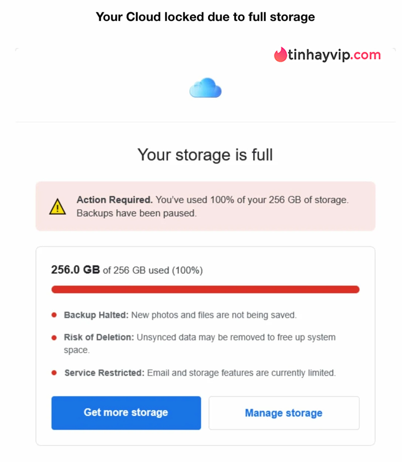The image size is (402, 462).
Task: Click the red bullet beside Backup Halted
Action: tap(54, 315)
